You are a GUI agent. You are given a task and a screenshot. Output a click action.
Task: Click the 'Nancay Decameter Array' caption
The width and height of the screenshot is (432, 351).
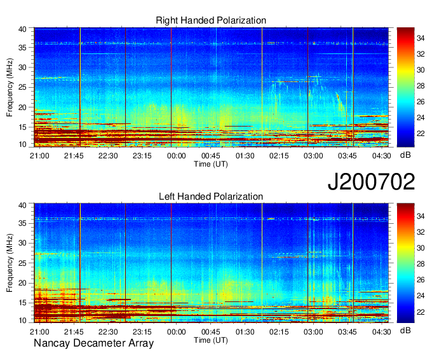[x=93, y=343]
